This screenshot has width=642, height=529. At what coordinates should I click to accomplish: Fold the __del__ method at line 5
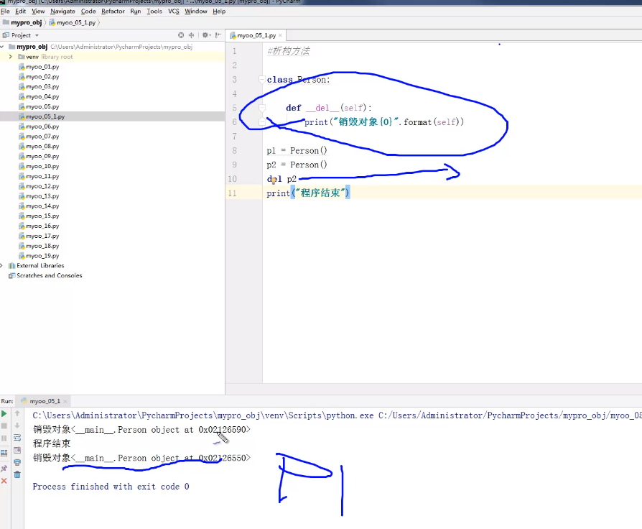pyautogui.click(x=262, y=108)
